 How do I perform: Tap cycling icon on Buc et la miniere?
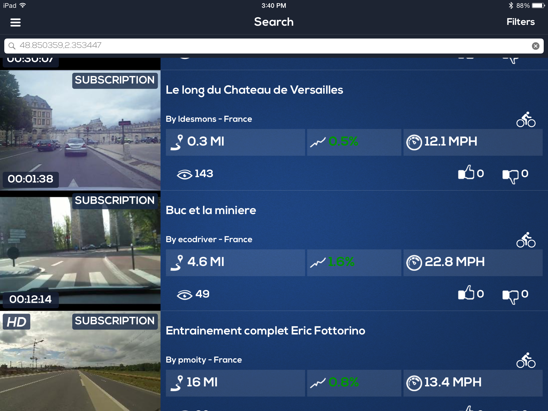tap(526, 240)
